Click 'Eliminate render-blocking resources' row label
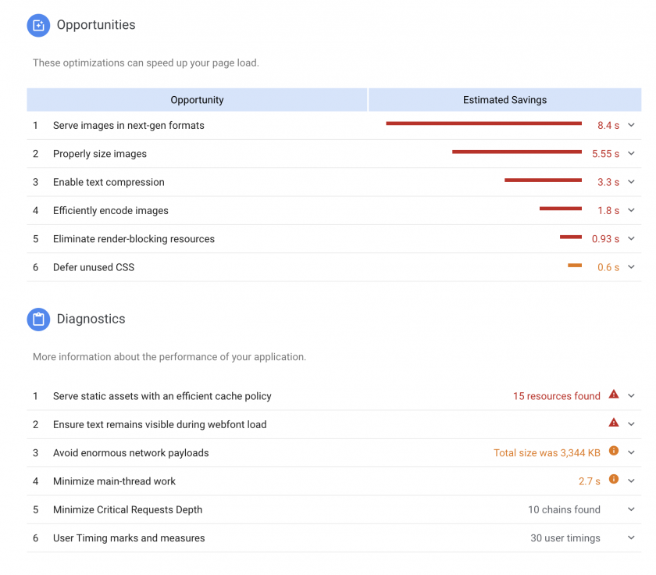The image size is (656, 575). point(134,239)
